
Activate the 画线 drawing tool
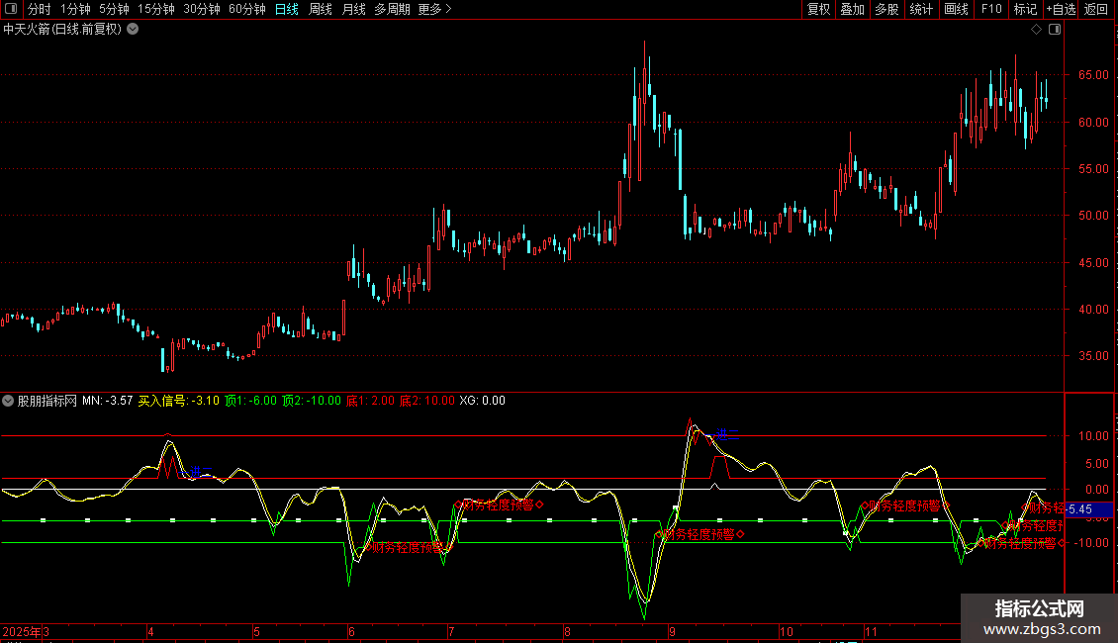(956, 9)
